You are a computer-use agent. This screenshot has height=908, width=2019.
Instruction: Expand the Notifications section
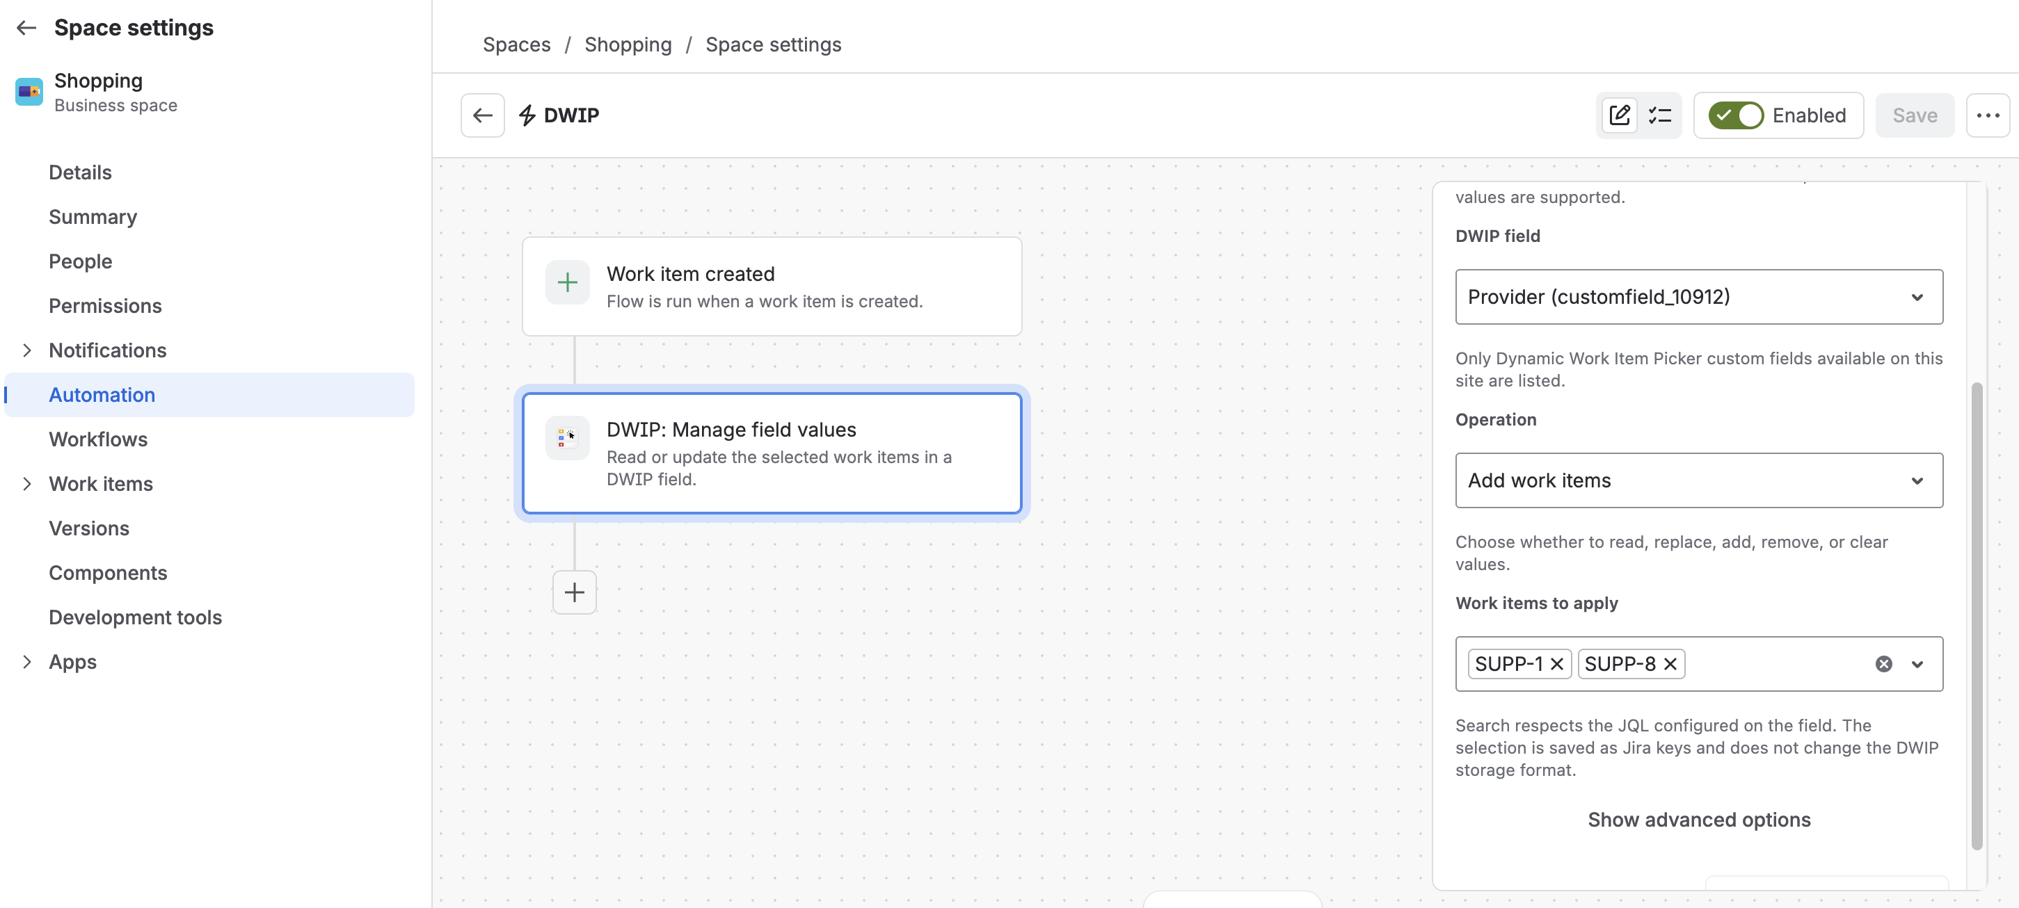point(27,350)
